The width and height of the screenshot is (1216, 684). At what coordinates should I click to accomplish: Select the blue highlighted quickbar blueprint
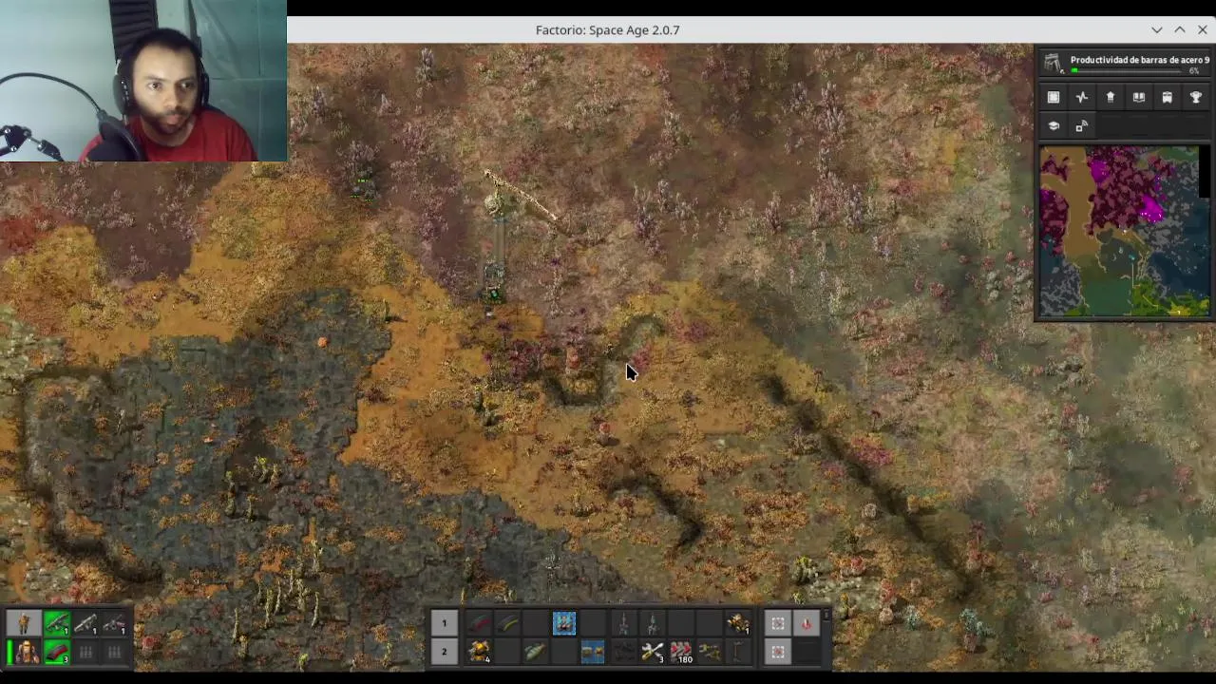[564, 623]
